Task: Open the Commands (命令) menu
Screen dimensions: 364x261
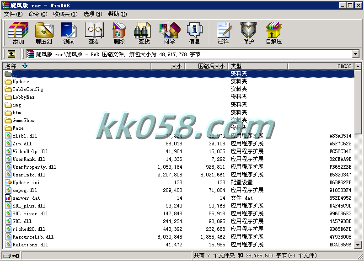Action: (x=38, y=14)
